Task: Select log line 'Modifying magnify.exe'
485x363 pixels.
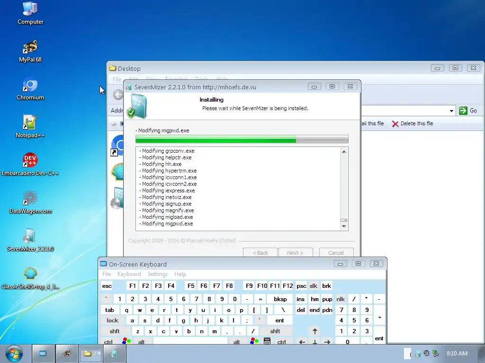Action: pyautogui.click(x=166, y=210)
